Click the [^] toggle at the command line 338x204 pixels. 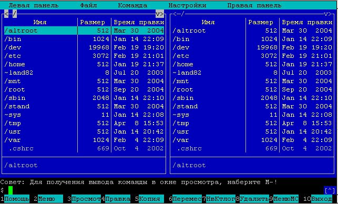(x=330, y=191)
